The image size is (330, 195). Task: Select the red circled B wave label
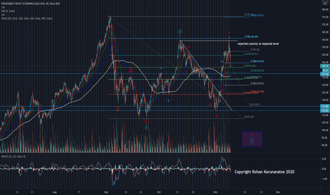tap(131, 71)
